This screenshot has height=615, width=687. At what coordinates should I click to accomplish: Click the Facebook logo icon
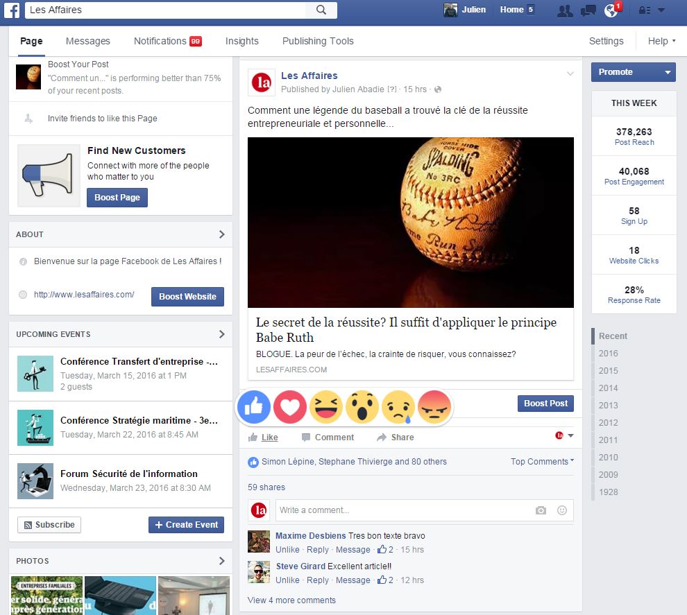[x=12, y=10]
